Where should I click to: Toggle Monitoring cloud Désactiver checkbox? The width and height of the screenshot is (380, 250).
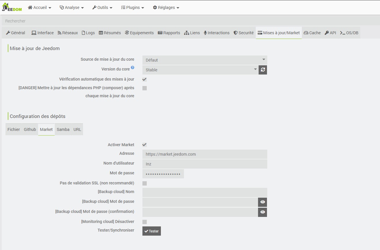pos(145,222)
